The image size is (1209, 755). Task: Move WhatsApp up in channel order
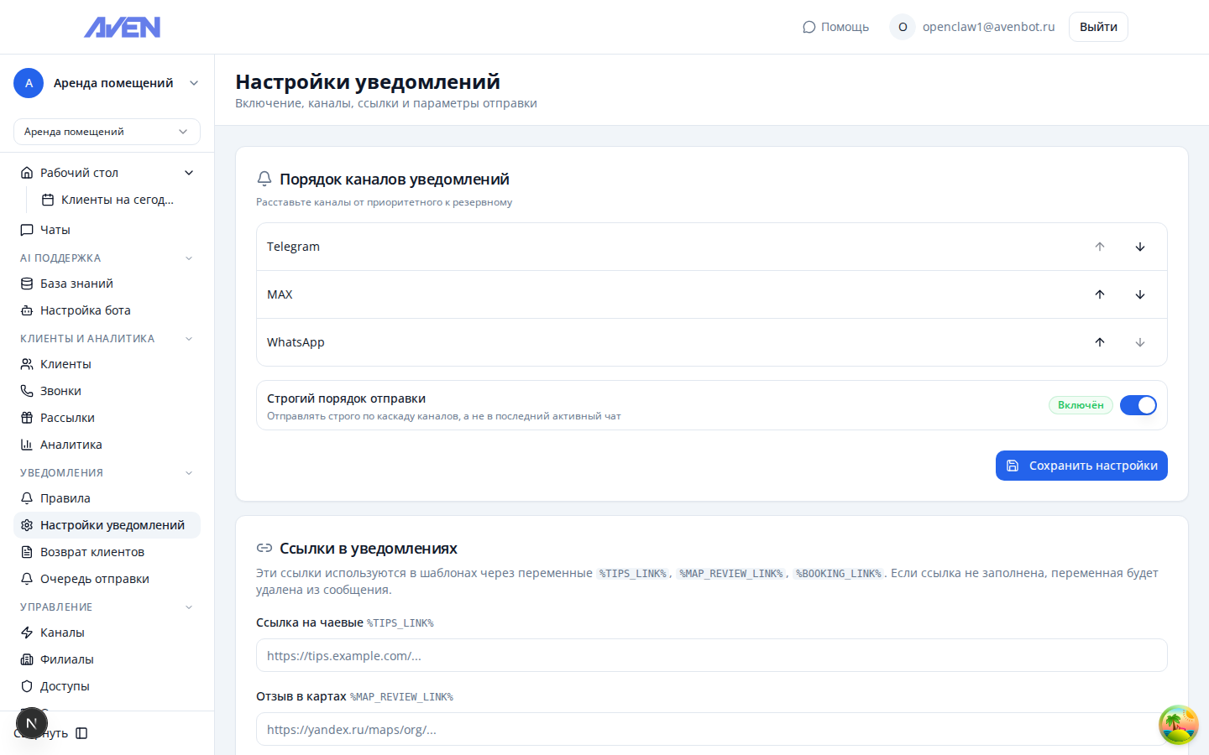click(x=1100, y=341)
